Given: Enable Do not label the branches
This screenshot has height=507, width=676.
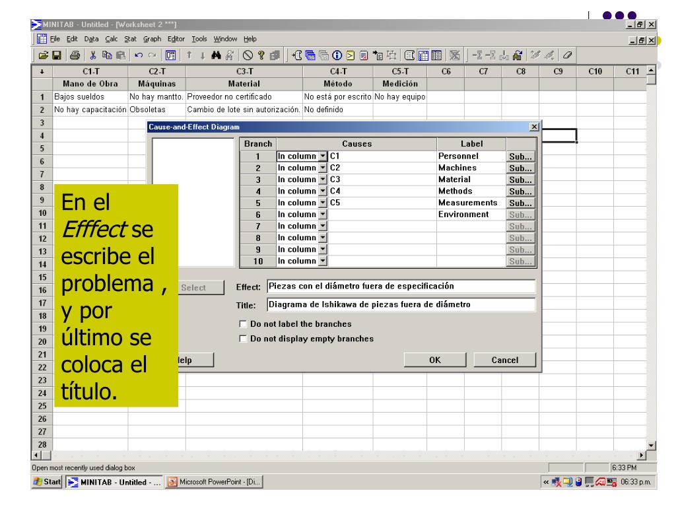Looking at the screenshot, I should [243, 323].
